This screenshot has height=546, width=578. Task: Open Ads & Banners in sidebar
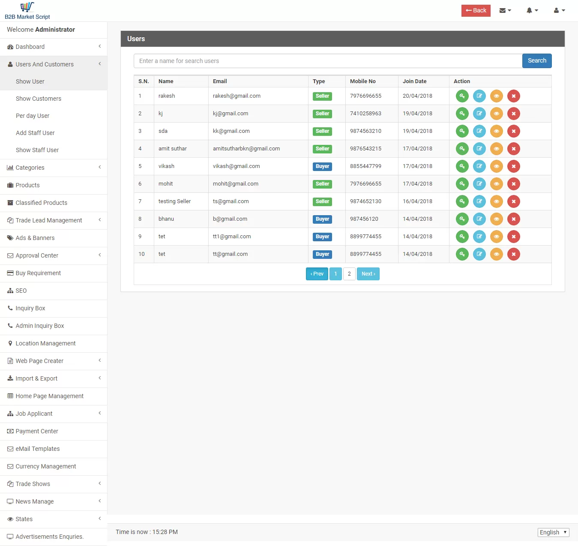click(x=54, y=238)
